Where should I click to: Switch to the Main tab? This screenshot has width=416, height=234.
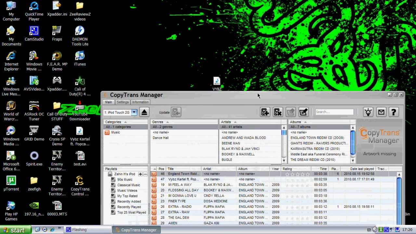[x=109, y=102]
